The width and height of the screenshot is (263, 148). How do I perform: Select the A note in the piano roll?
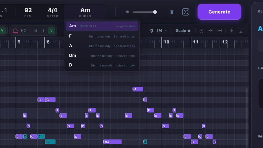pyautogui.click(x=138, y=89)
